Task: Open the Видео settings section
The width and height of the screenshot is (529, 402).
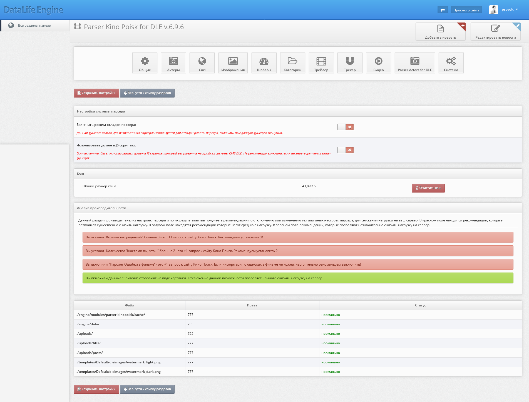Action: pyautogui.click(x=378, y=63)
